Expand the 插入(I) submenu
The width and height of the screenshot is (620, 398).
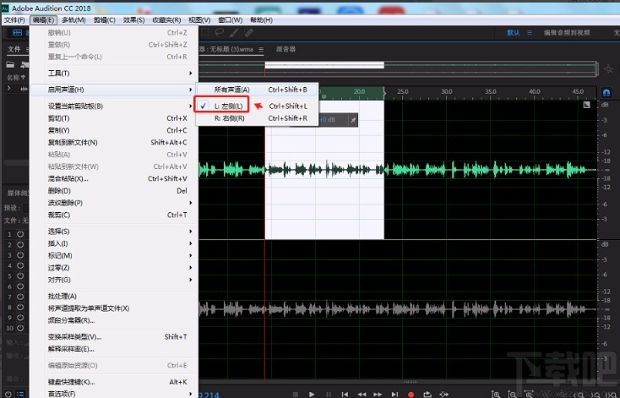click(x=114, y=243)
